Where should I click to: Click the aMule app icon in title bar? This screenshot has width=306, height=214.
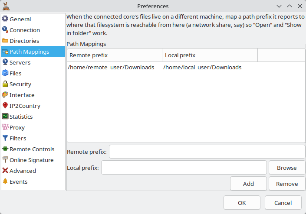click(6, 6)
